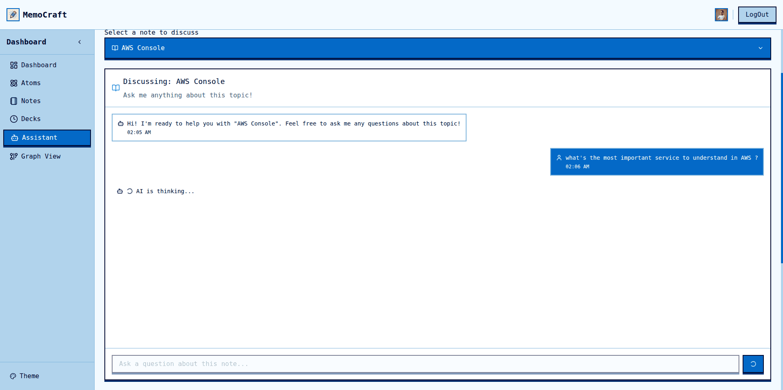Screen dimensions: 783x390
Task: Click the '02:06 AM' timestamp
Action: 577,167
